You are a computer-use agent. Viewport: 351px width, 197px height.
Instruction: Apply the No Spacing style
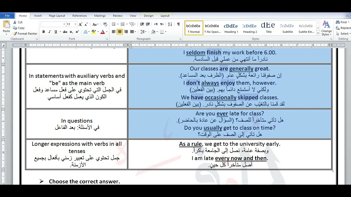[213, 28]
